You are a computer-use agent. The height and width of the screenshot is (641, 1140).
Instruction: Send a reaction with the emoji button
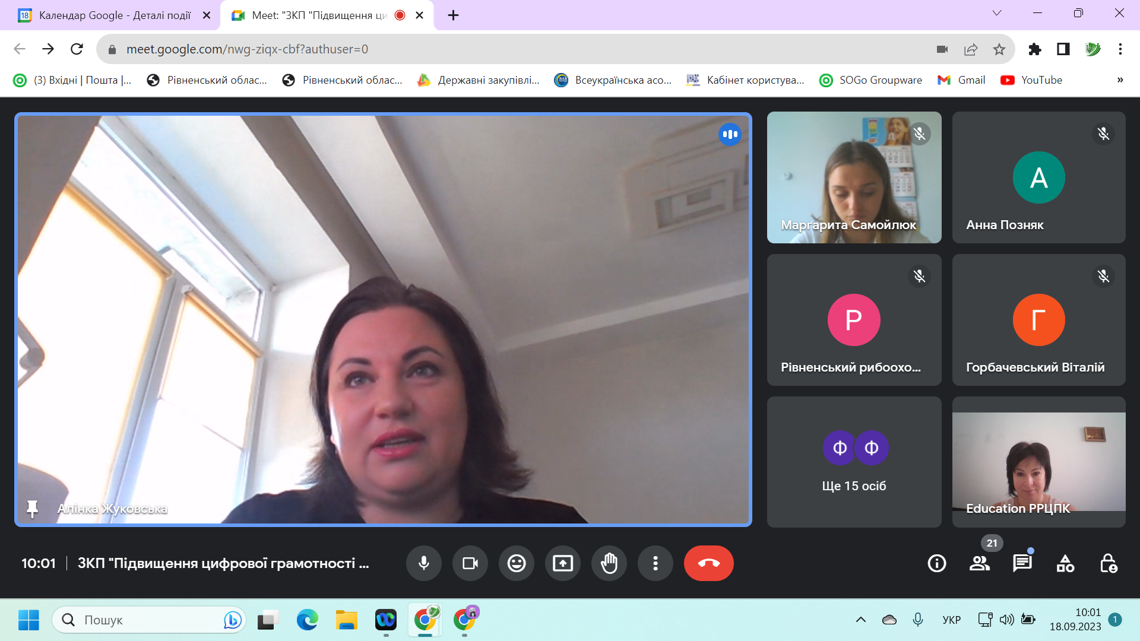click(x=516, y=563)
